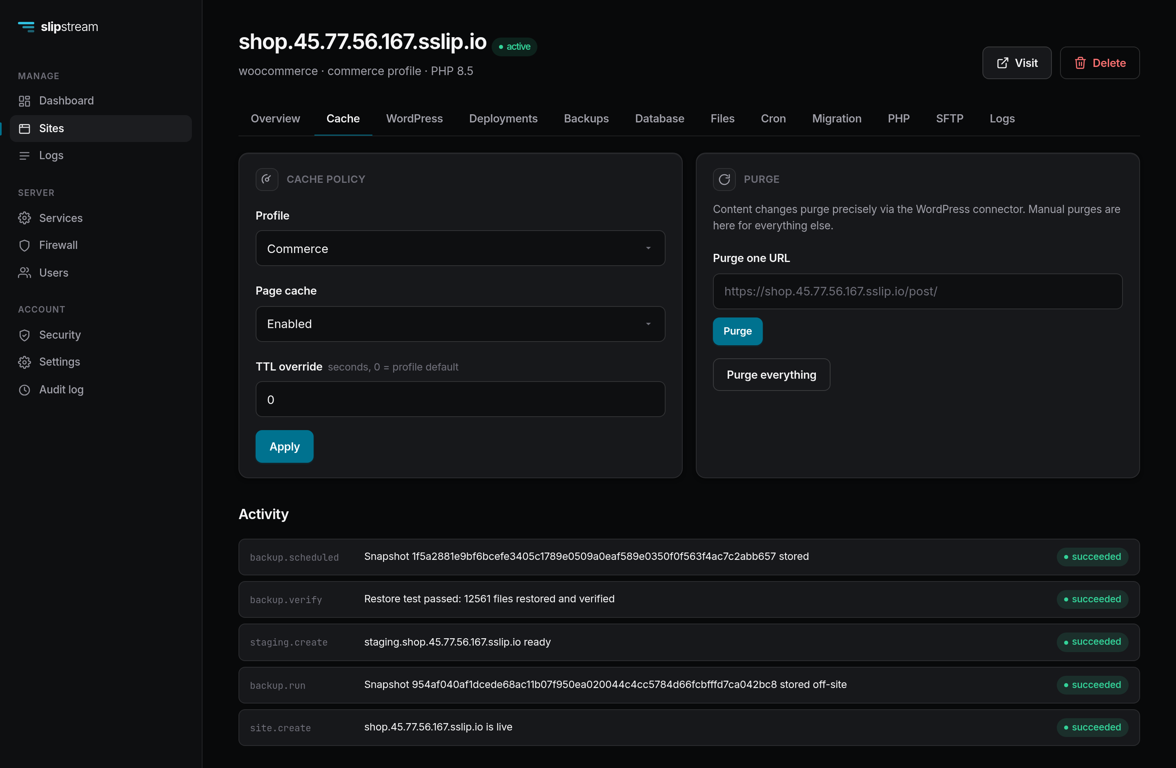The height and width of the screenshot is (768, 1176).
Task: Click the Audit log clock icon
Action: pyautogui.click(x=24, y=390)
